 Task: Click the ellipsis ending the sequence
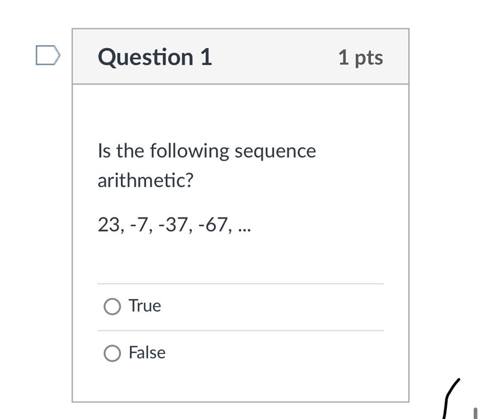click(245, 230)
